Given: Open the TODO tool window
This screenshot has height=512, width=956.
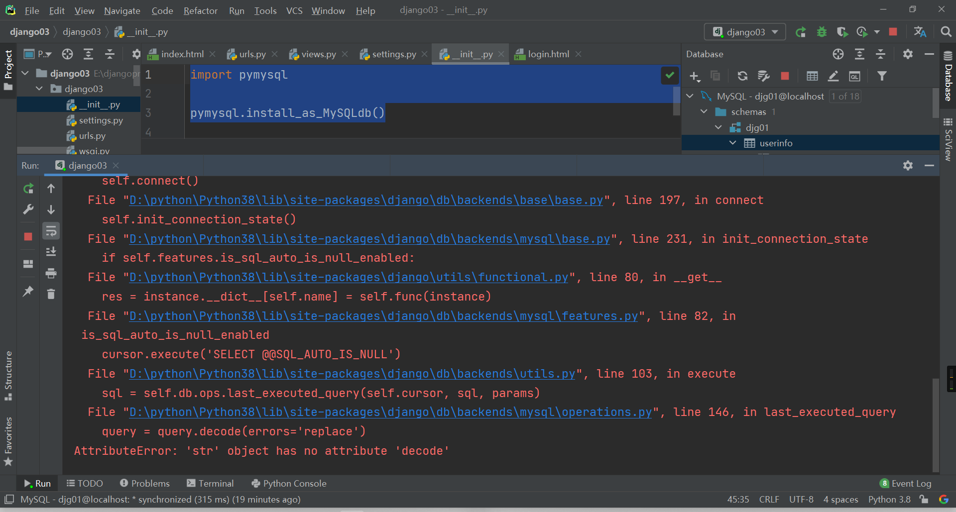Looking at the screenshot, I should coord(85,483).
